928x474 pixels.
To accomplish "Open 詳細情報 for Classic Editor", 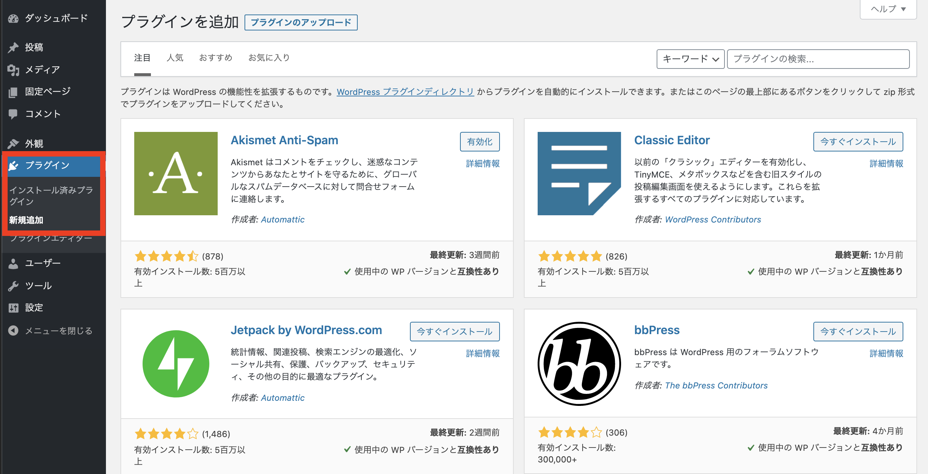I will pyautogui.click(x=886, y=164).
